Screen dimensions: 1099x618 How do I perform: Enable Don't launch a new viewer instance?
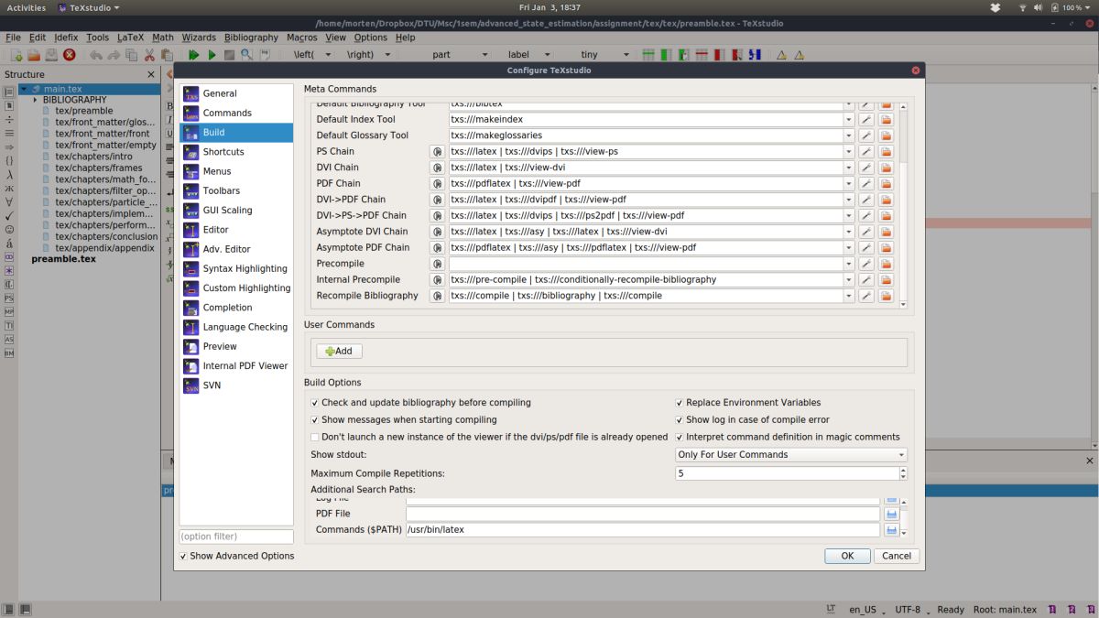pos(315,438)
